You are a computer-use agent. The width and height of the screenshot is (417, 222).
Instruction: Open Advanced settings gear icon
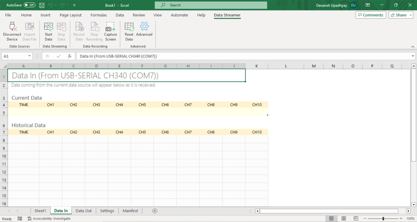coord(144,26)
